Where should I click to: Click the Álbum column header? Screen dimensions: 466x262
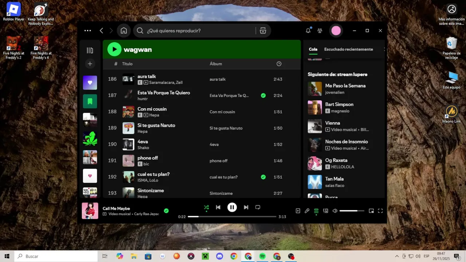(216, 64)
